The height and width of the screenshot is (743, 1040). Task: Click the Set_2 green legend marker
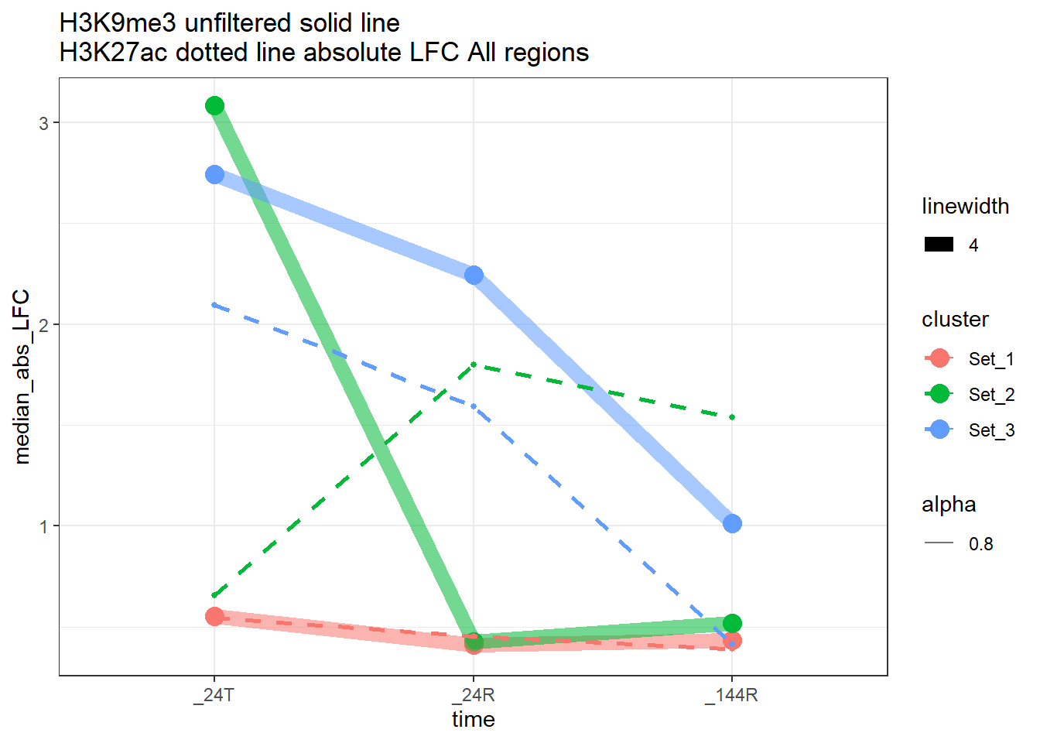coord(939,394)
